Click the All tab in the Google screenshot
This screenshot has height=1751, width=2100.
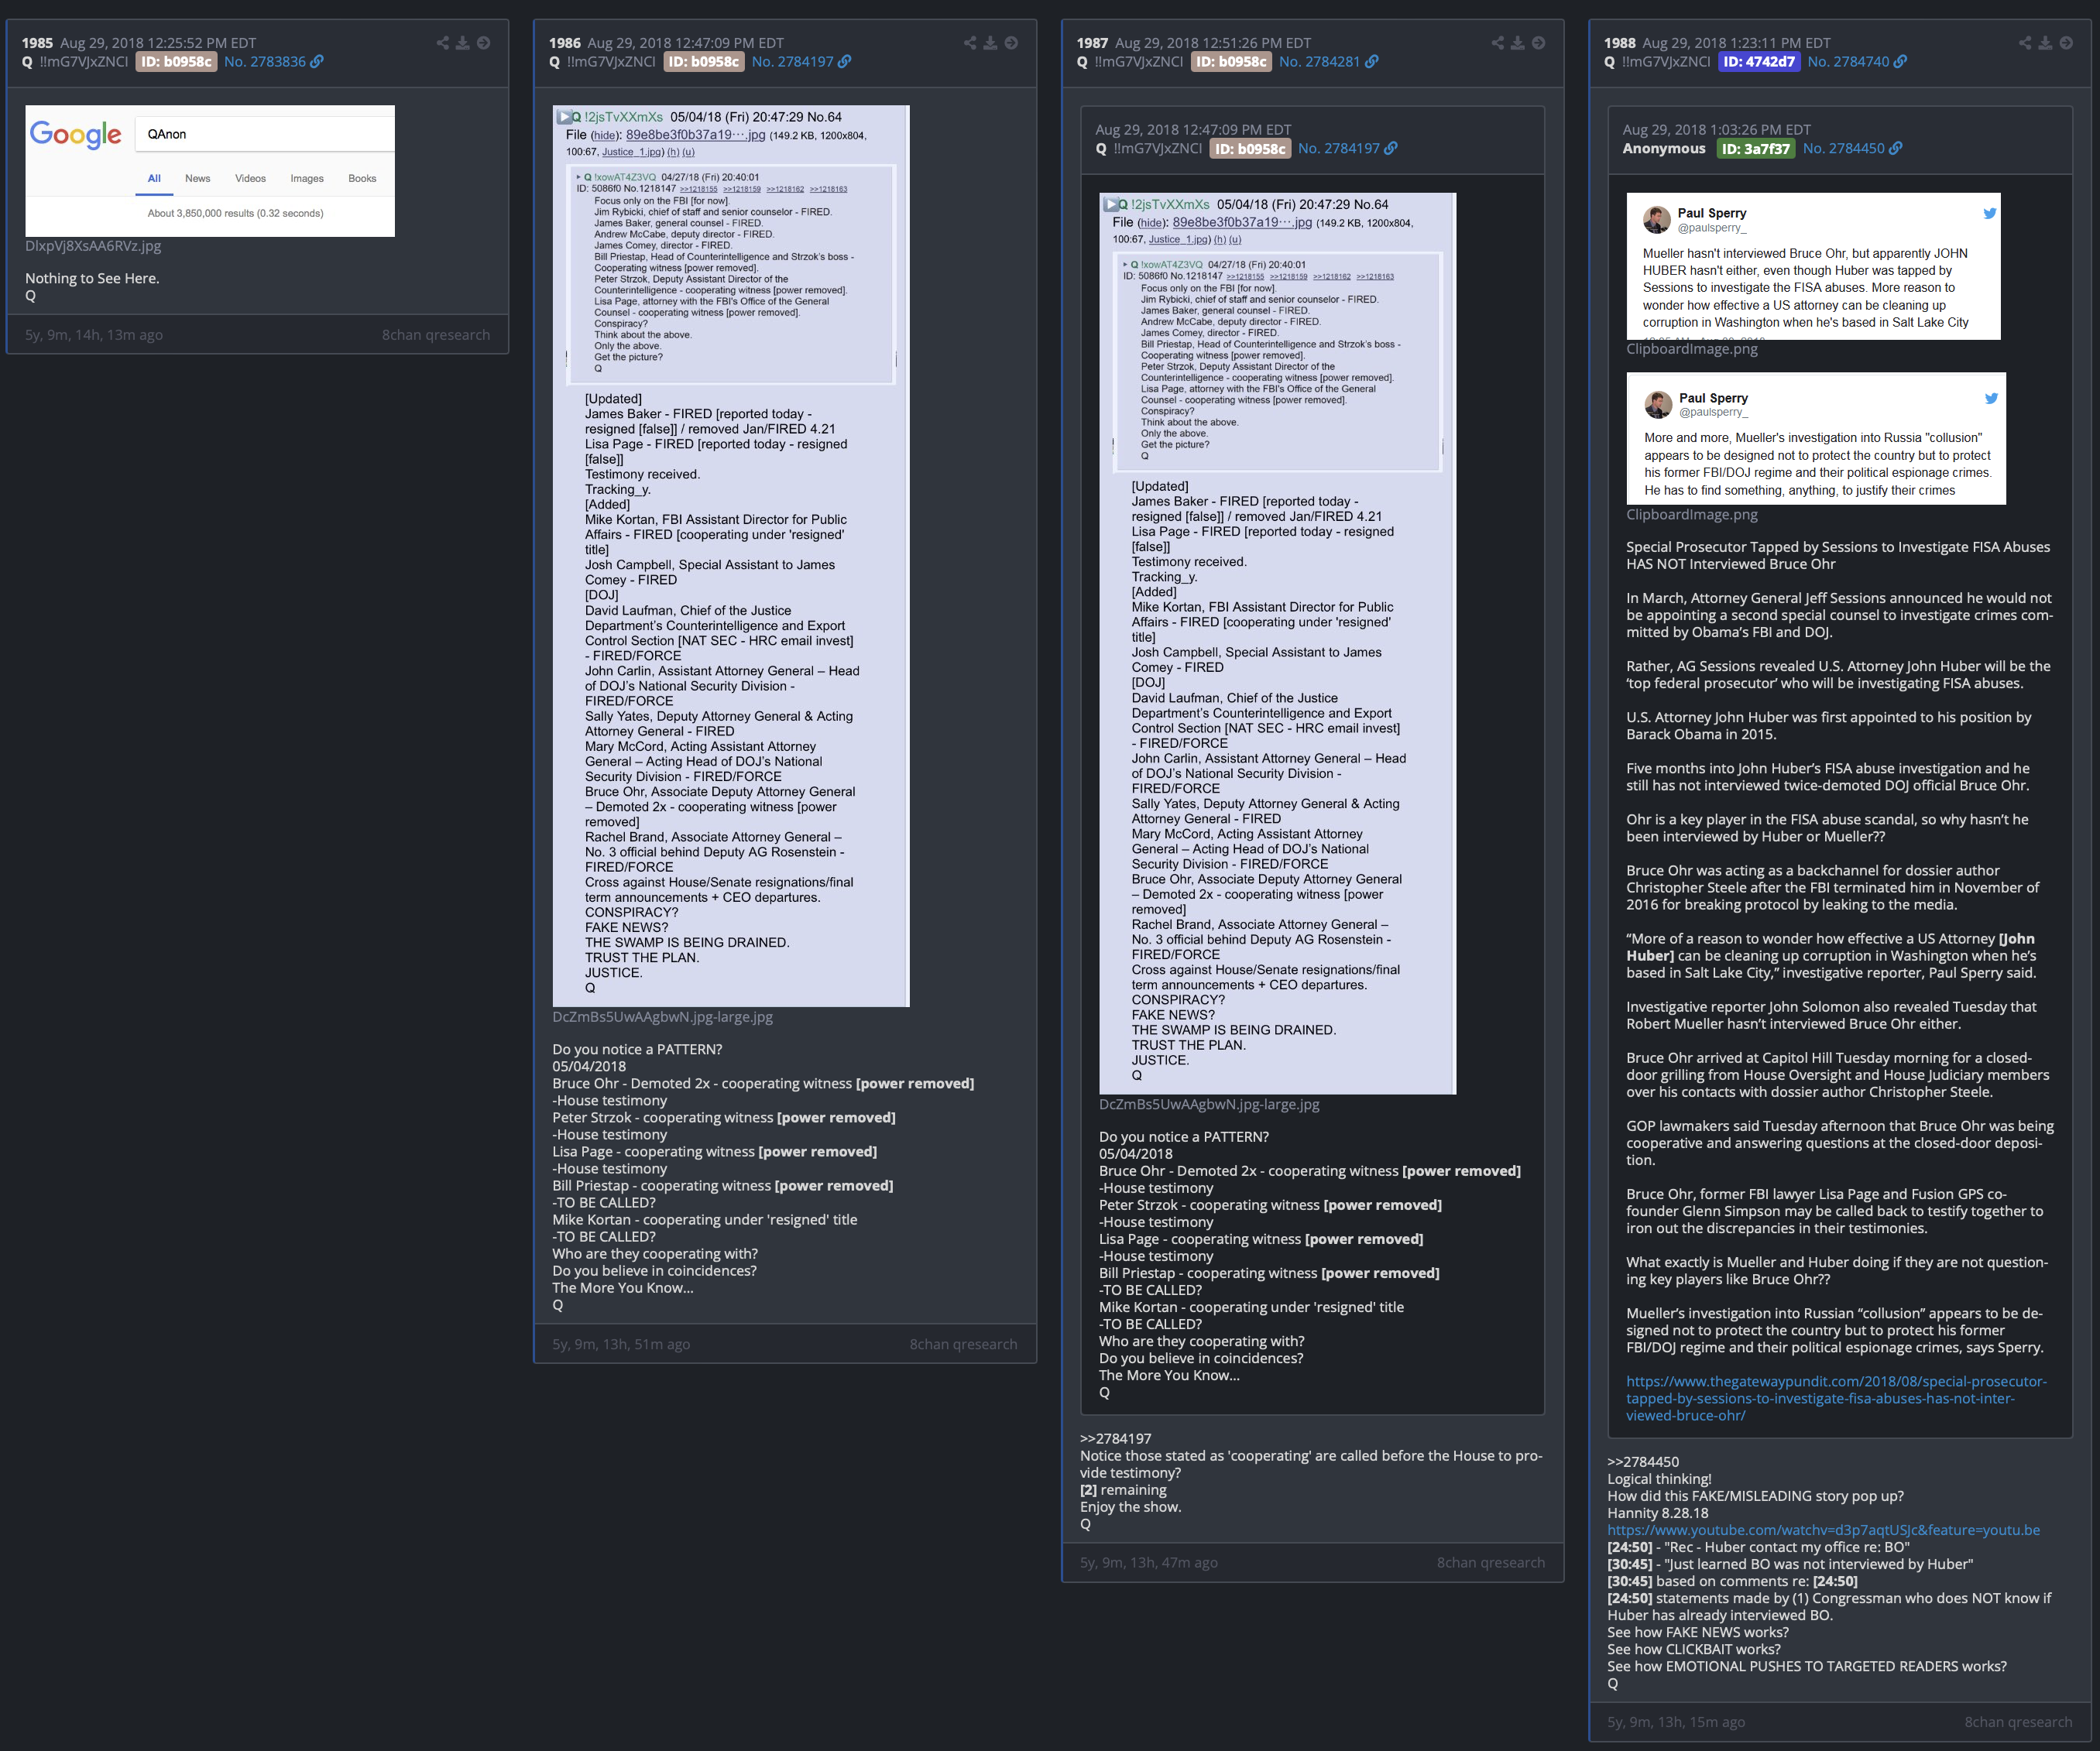click(x=154, y=179)
